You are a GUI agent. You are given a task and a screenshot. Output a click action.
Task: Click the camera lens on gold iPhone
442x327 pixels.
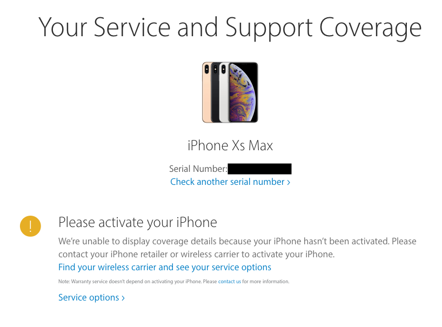pyautogui.click(x=206, y=69)
